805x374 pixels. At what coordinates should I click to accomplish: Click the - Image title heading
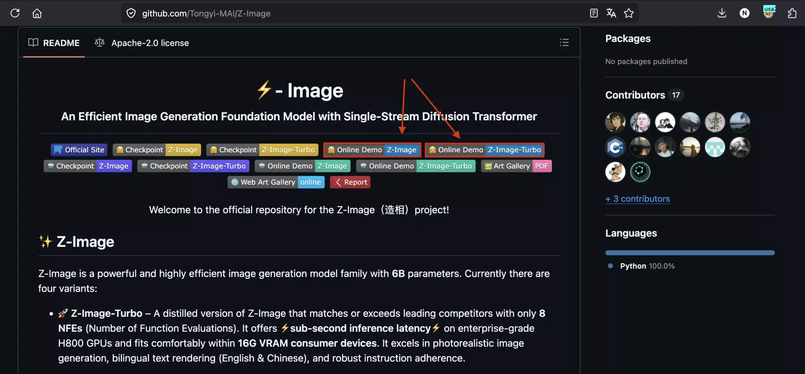(299, 90)
